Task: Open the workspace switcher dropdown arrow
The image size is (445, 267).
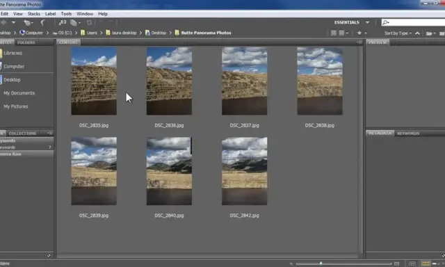Action: [368, 22]
